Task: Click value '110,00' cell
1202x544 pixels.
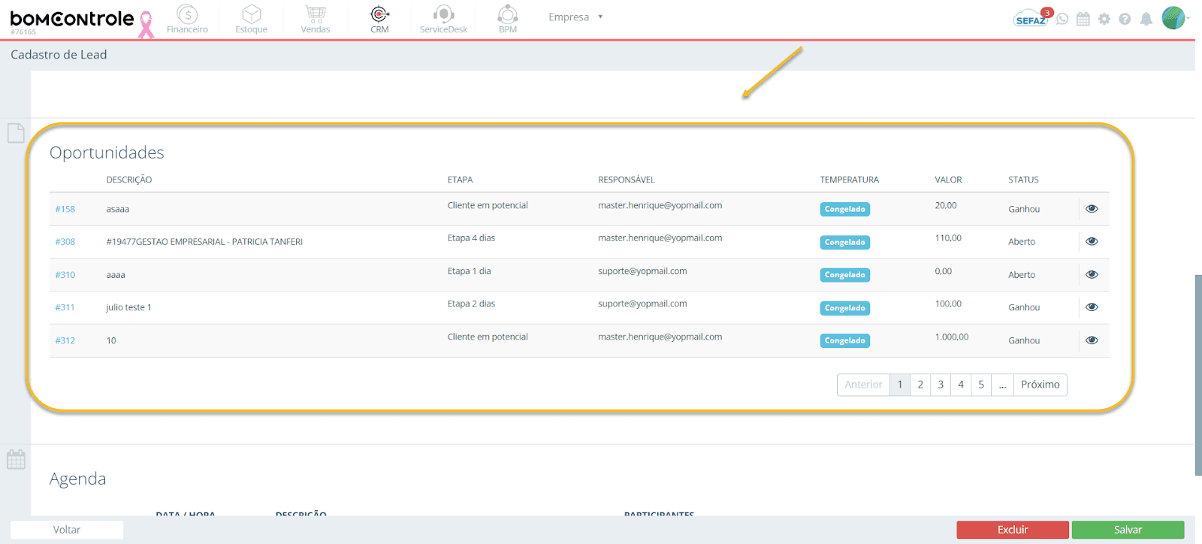Action: tap(948, 238)
